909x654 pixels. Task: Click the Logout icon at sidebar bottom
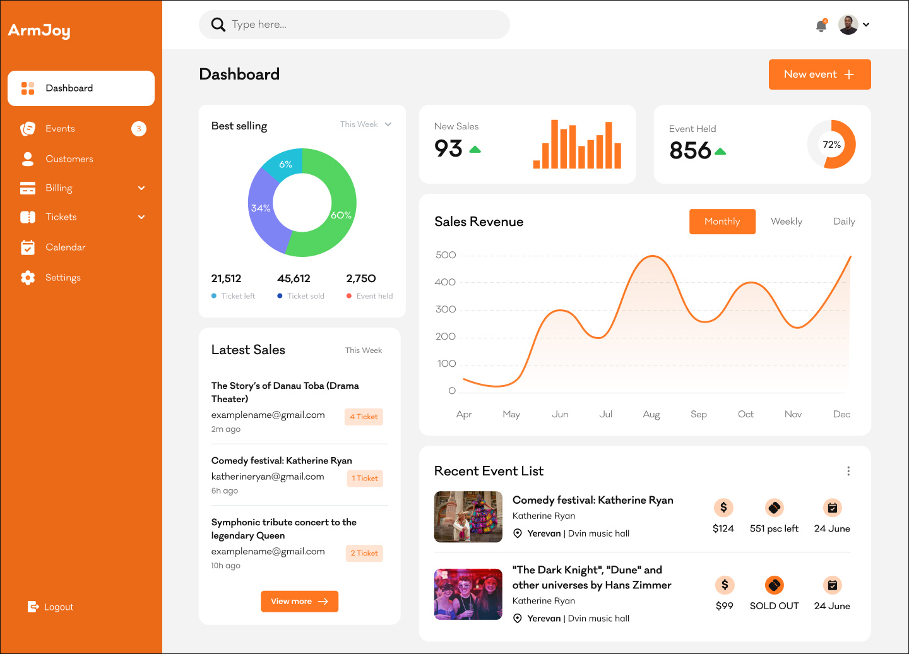33,607
